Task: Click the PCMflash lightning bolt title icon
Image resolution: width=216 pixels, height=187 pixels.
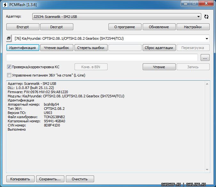Action: pyautogui.click(x=5, y=5)
